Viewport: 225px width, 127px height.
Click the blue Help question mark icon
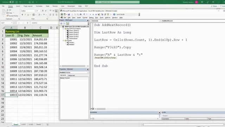114,14
